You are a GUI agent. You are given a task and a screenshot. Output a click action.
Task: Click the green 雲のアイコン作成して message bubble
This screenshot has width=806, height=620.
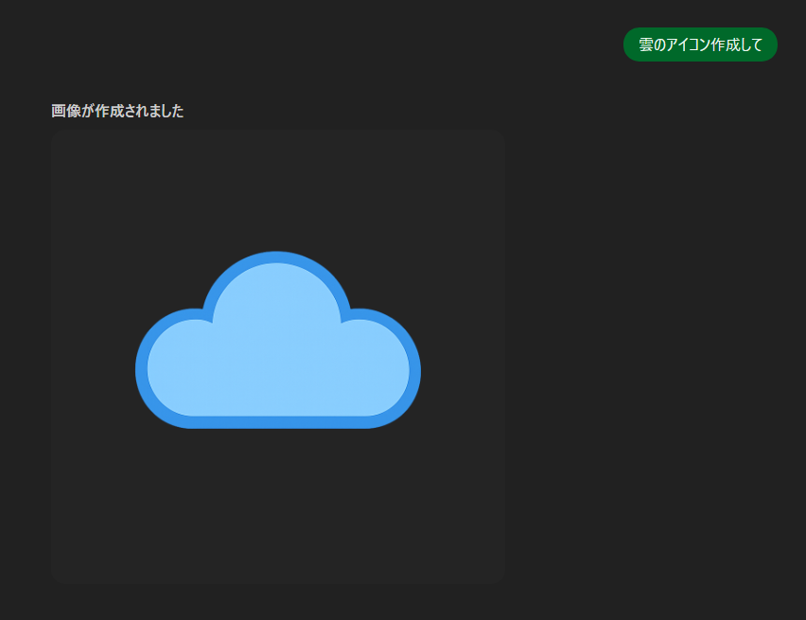click(x=700, y=44)
